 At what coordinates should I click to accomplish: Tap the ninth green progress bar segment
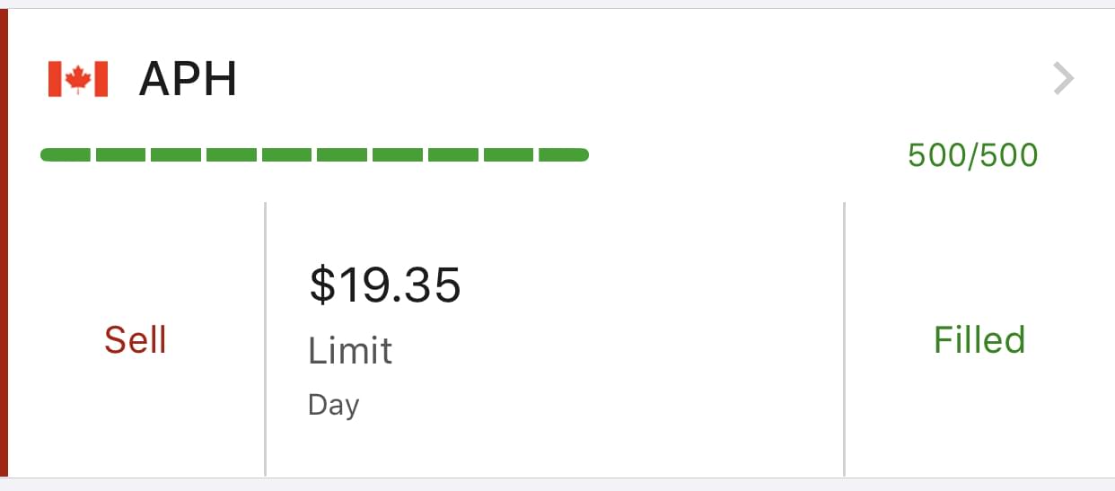pyautogui.click(x=508, y=155)
